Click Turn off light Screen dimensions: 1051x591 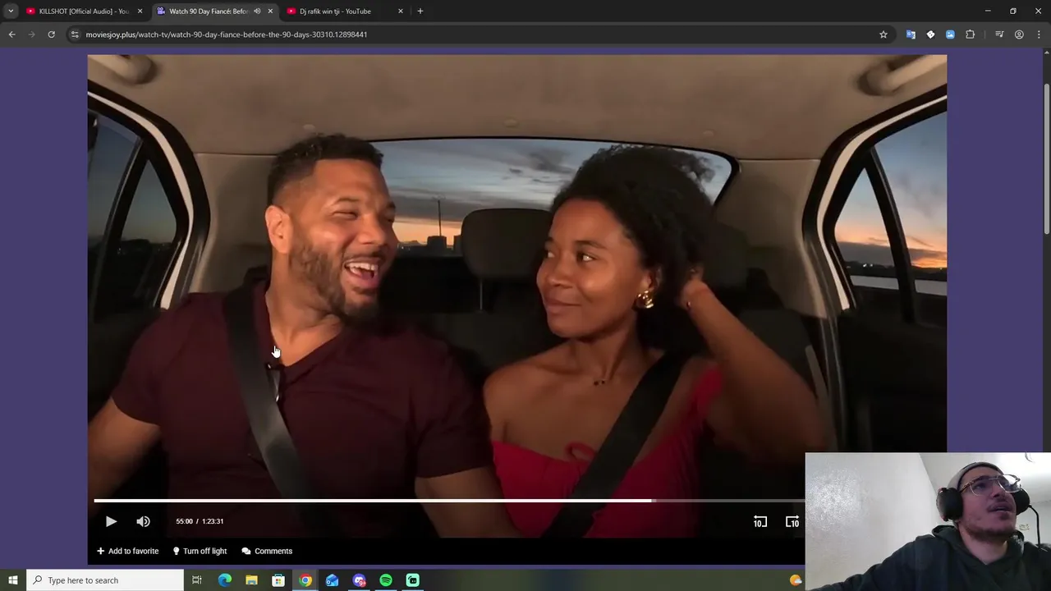200,551
